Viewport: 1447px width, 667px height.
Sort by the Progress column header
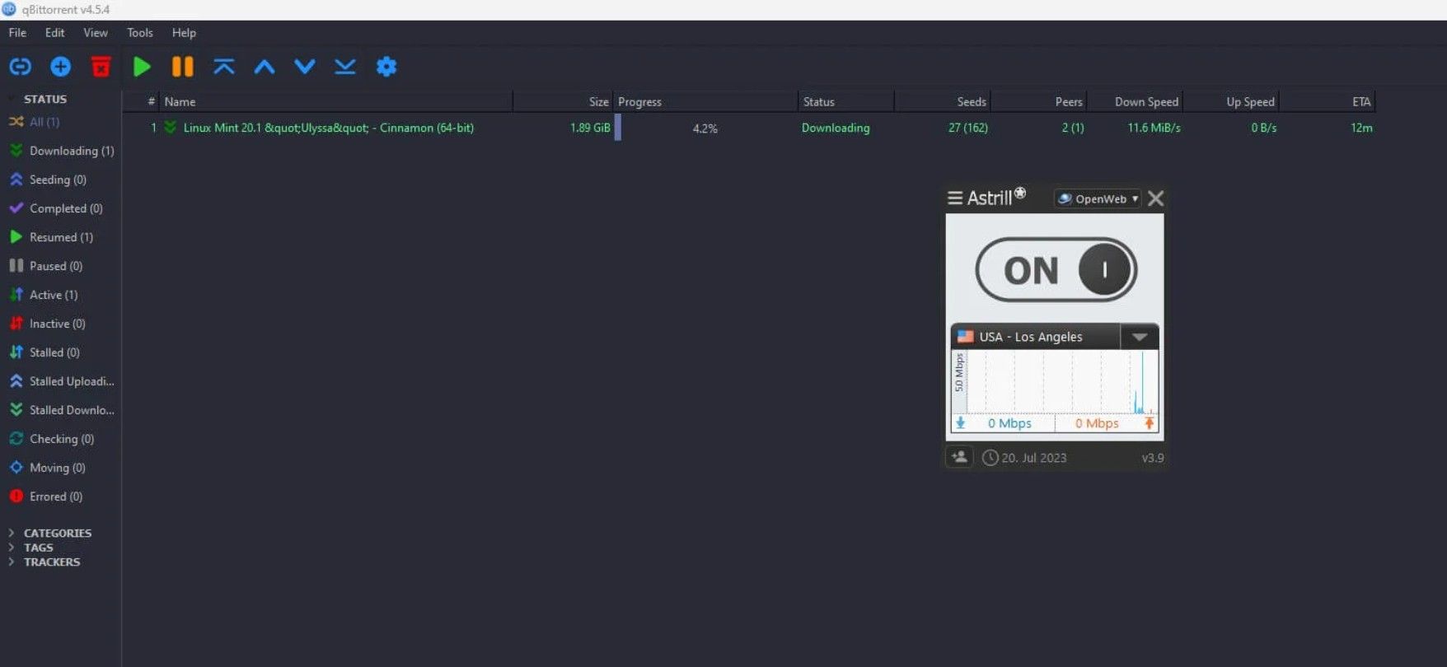click(x=705, y=102)
